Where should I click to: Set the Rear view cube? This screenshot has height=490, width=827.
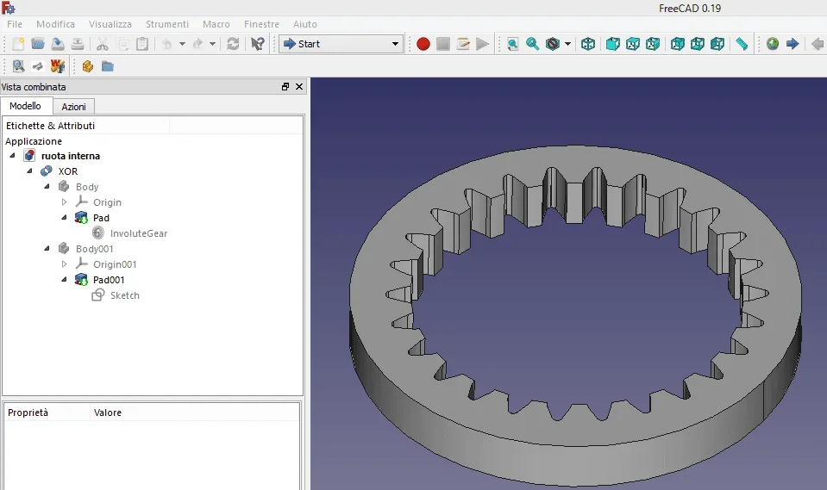(x=677, y=44)
